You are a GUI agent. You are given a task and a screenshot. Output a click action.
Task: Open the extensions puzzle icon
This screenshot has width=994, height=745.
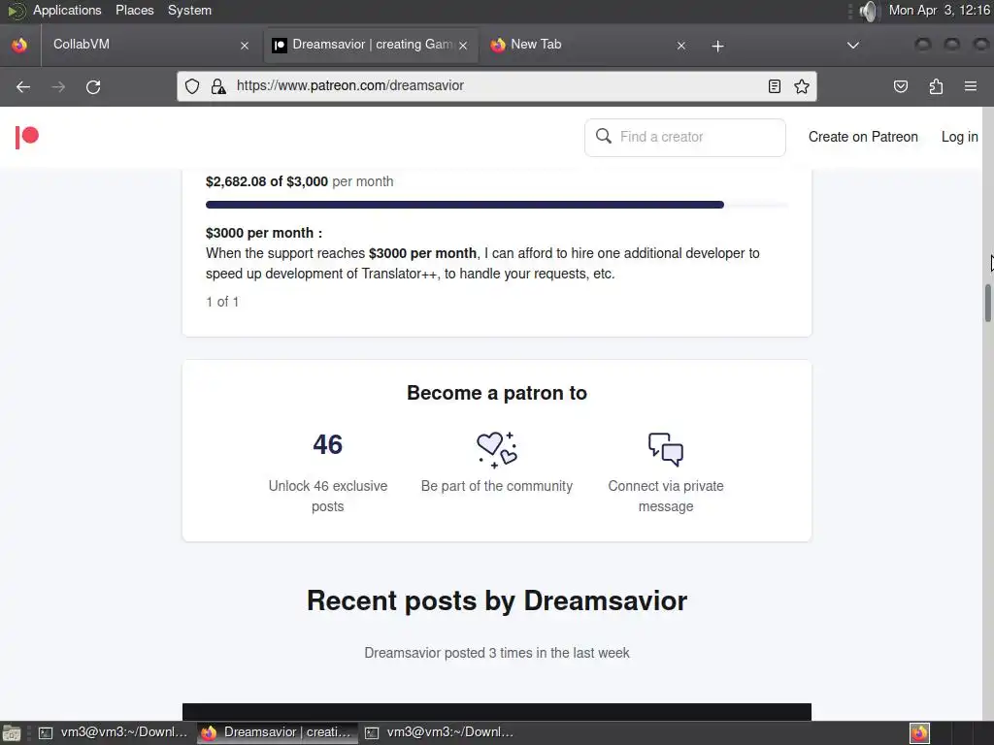936,86
